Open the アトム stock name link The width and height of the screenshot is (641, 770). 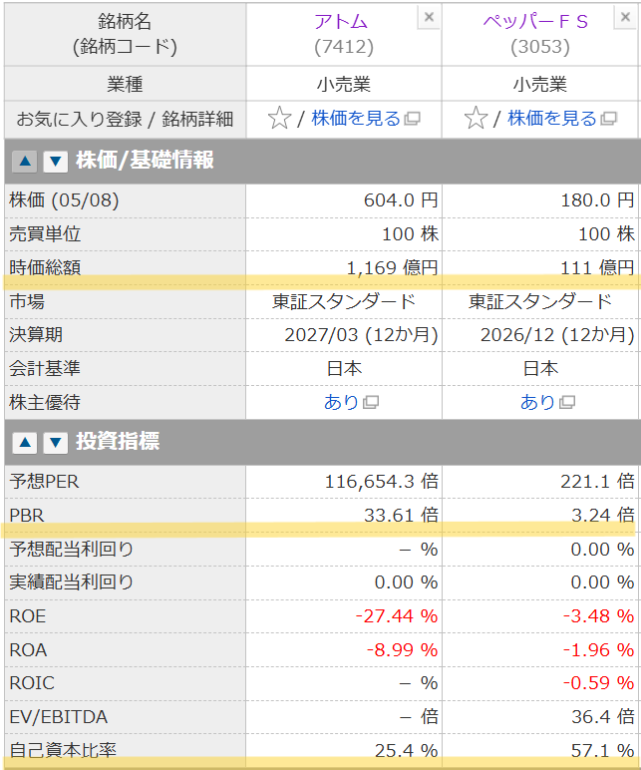(x=341, y=22)
